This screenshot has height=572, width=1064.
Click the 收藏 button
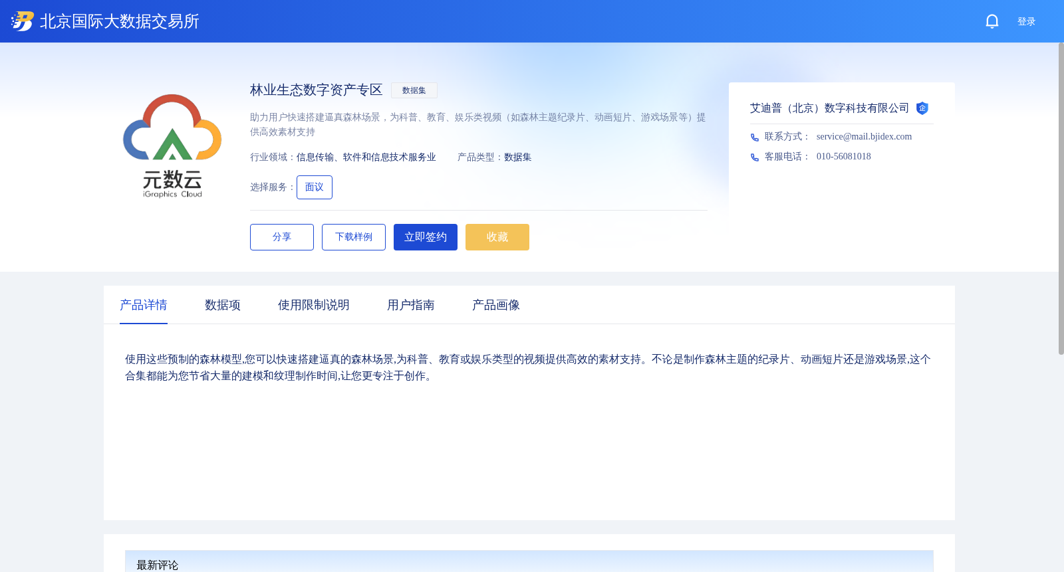pyautogui.click(x=497, y=237)
